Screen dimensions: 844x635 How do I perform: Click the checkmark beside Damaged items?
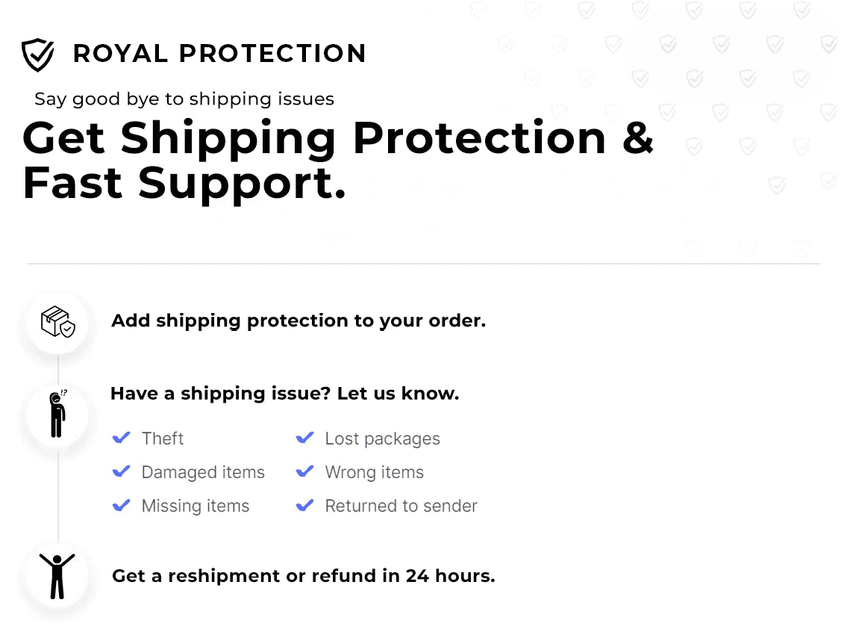tap(121, 471)
